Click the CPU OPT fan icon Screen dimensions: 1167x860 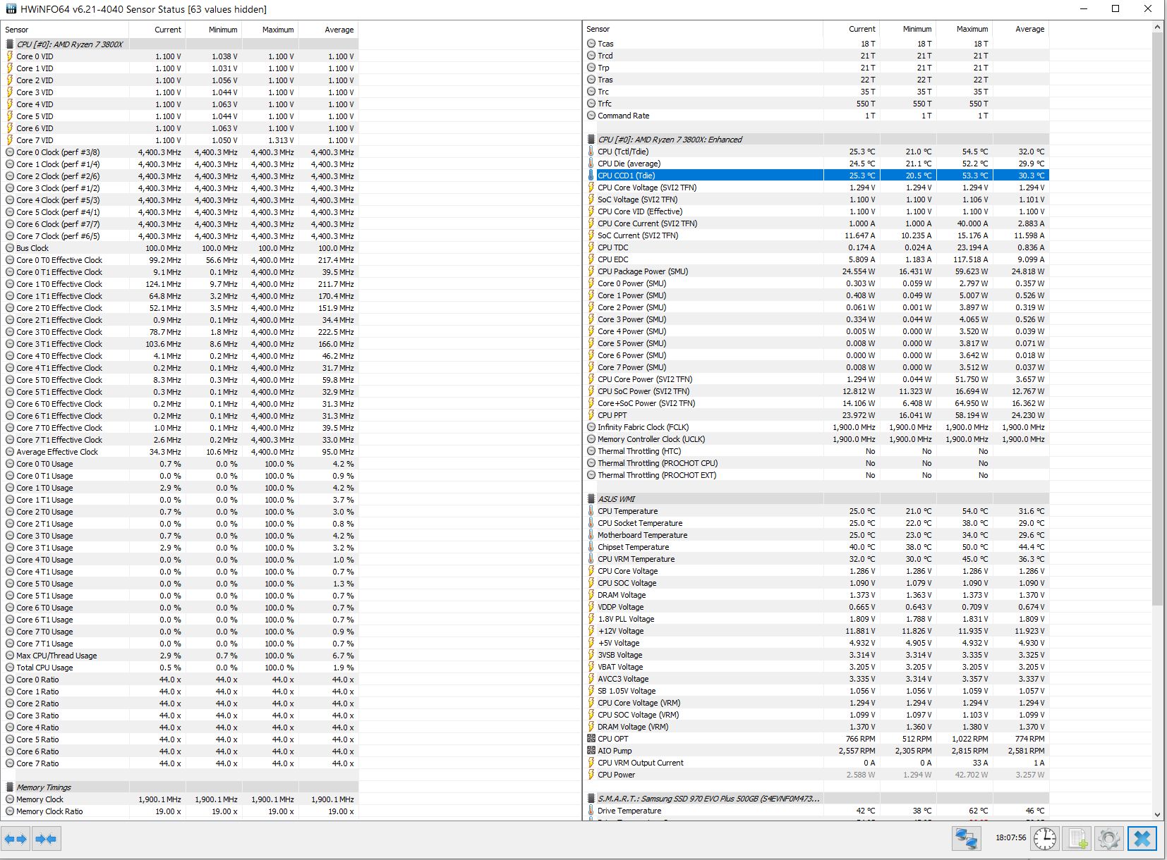[x=591, y=739]
